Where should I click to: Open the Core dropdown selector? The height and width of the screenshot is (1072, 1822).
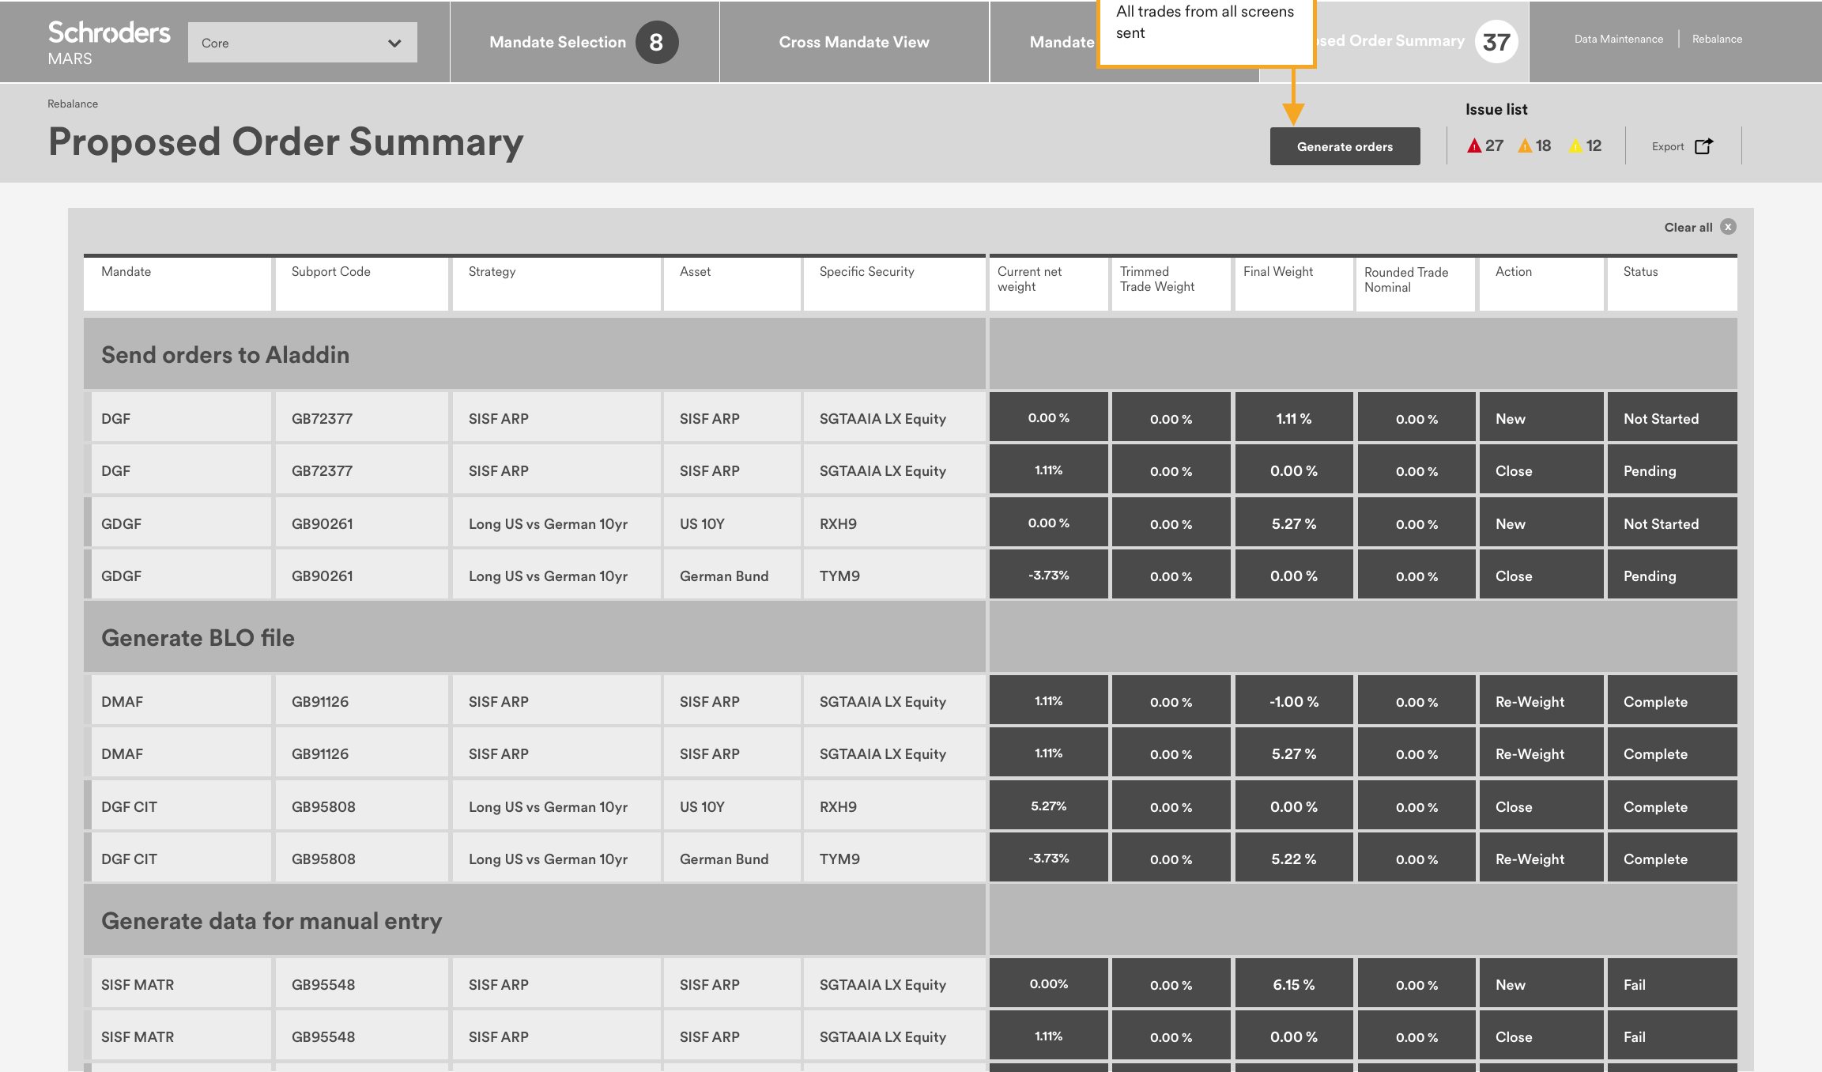302,43
